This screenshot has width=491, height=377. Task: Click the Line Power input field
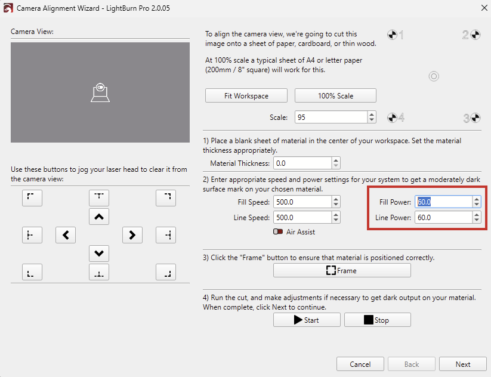coord(443,218)
